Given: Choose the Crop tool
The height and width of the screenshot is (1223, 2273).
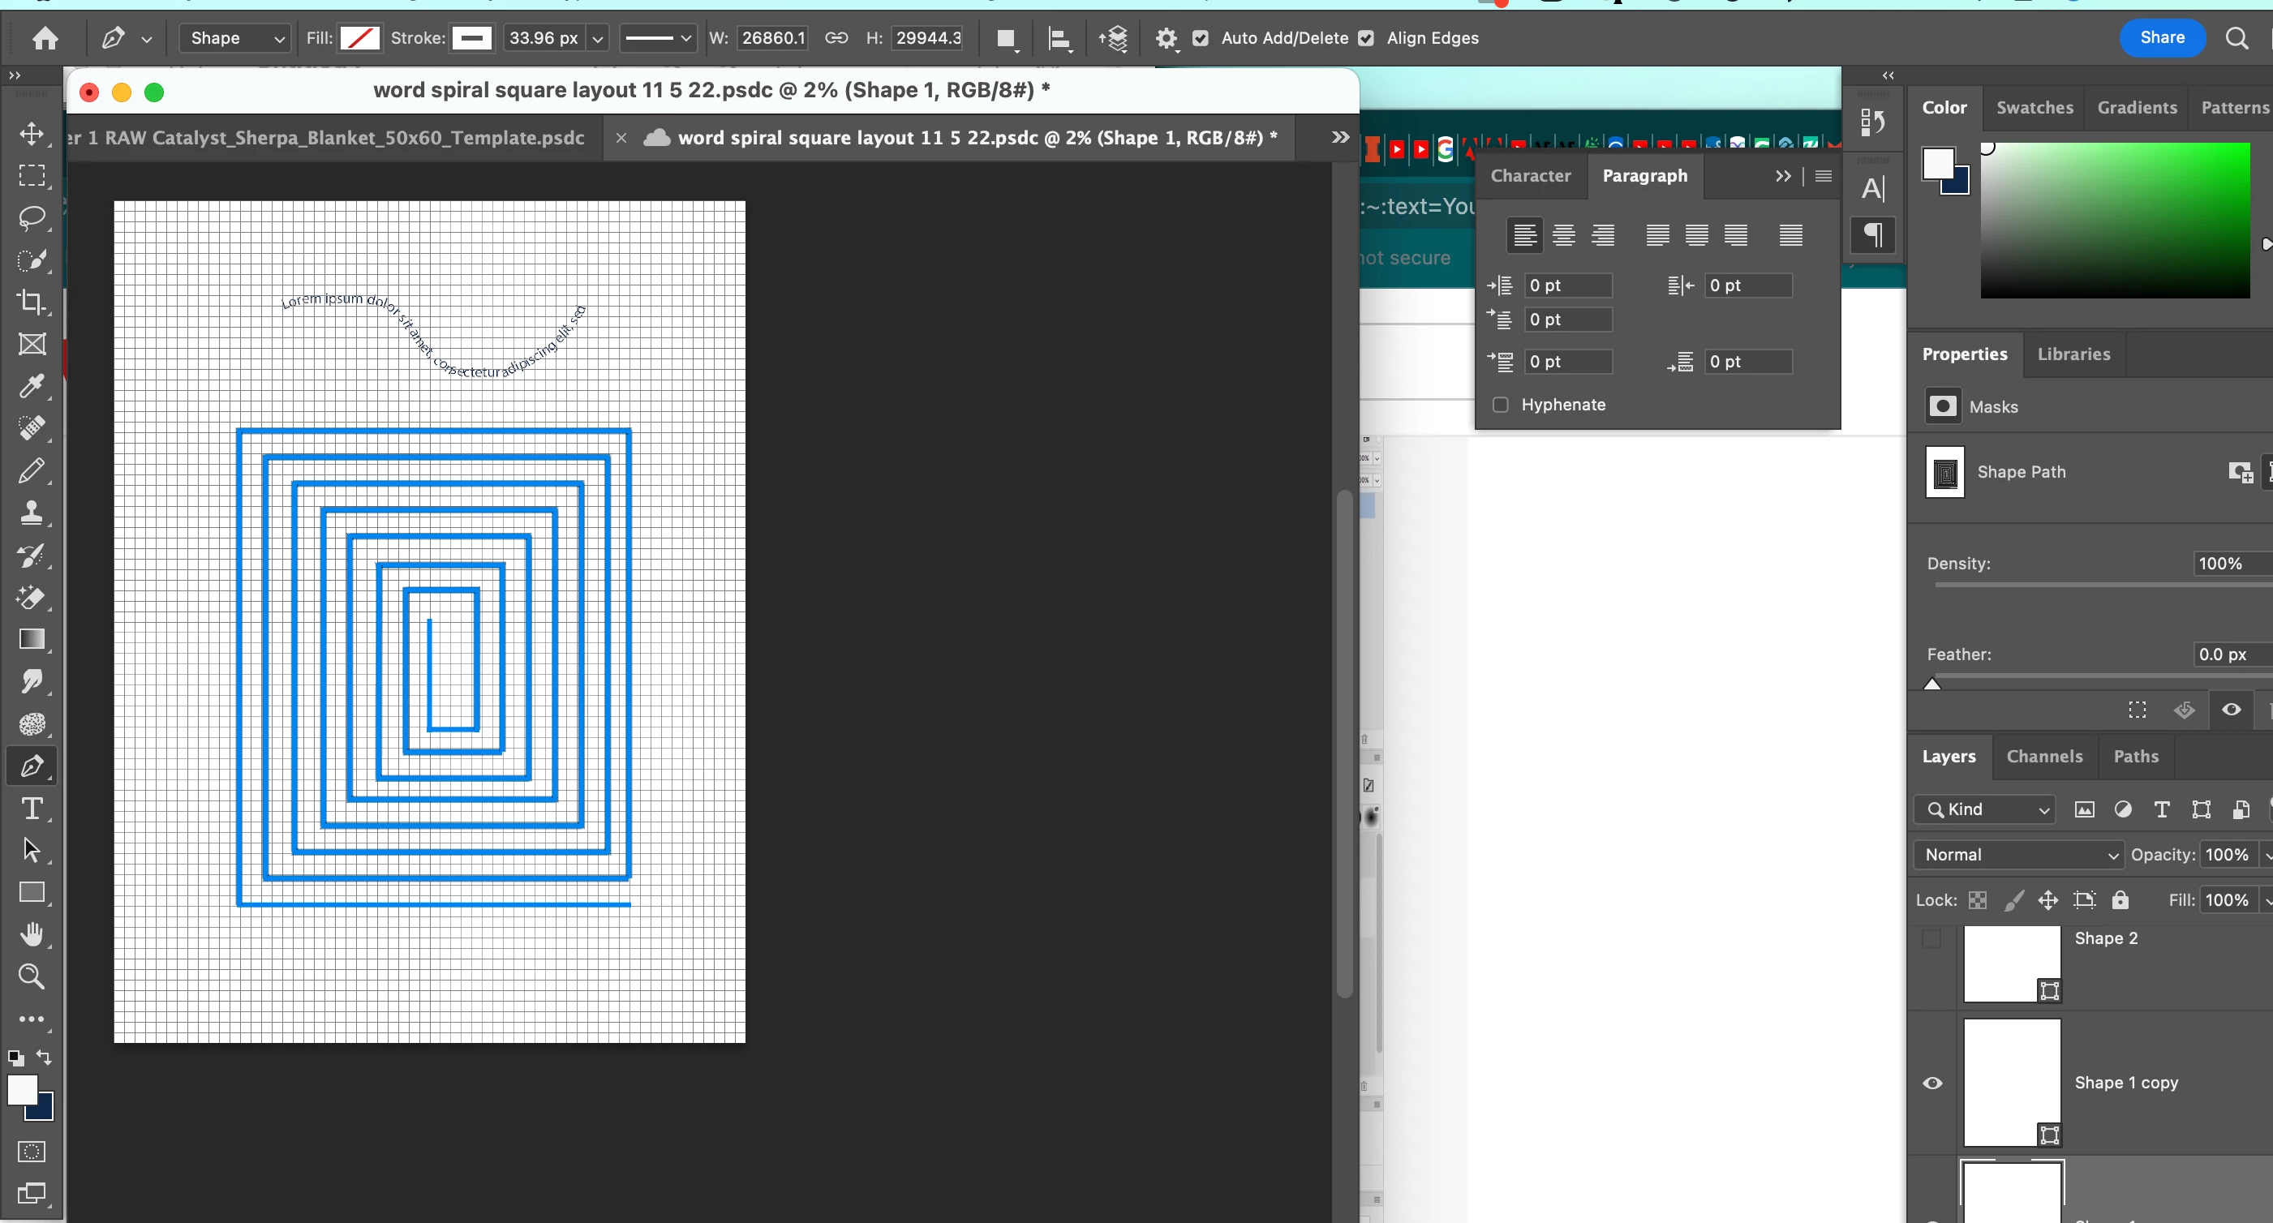Looking at the screenshot, I should point(32,302).
